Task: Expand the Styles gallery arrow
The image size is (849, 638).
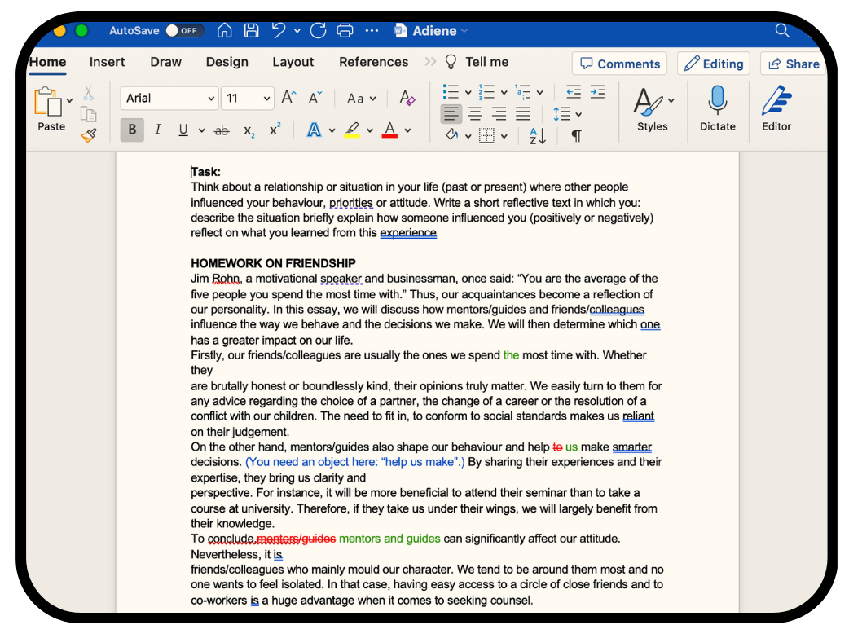Action: point(671,100)
